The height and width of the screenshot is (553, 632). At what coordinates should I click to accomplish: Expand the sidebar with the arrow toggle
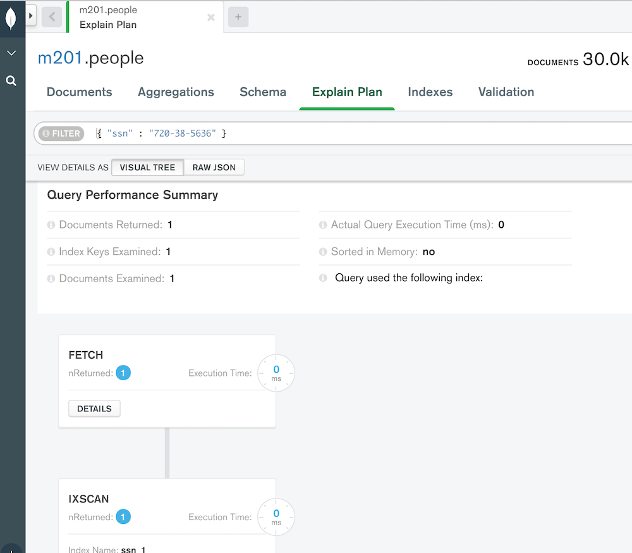click(30, 16)
